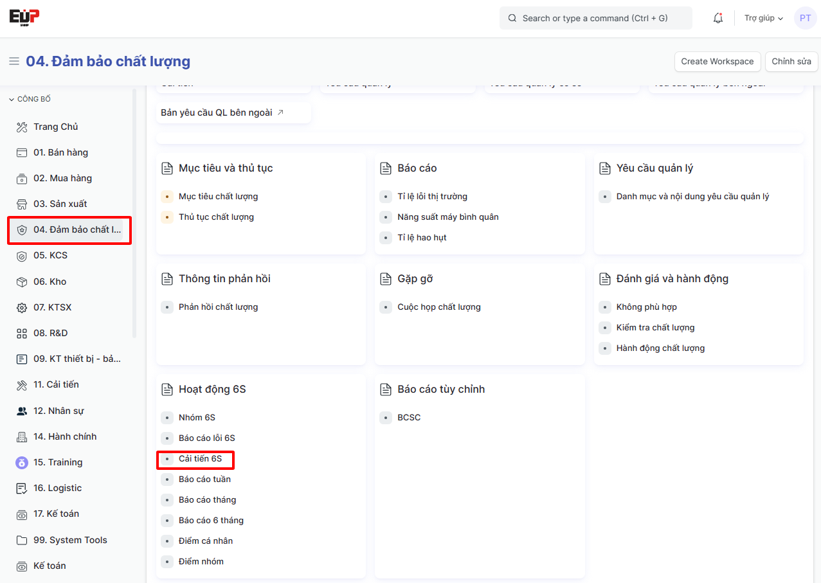
Task: Click the notification bell icon
Action: (718, 18)
